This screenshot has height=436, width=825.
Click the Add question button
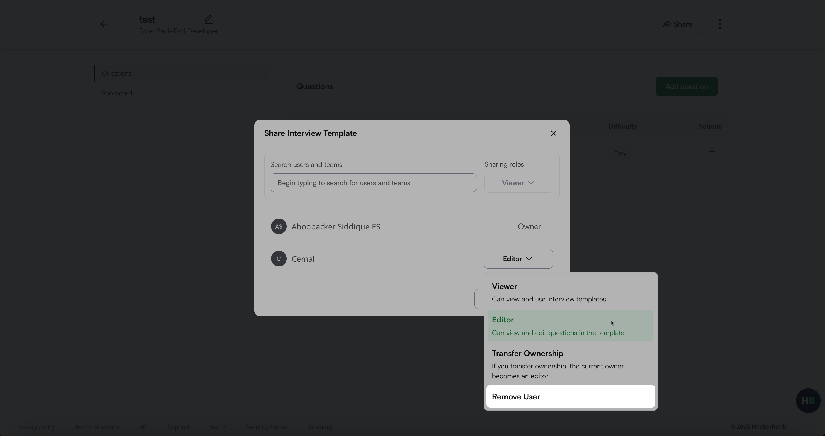pos(686,86)
